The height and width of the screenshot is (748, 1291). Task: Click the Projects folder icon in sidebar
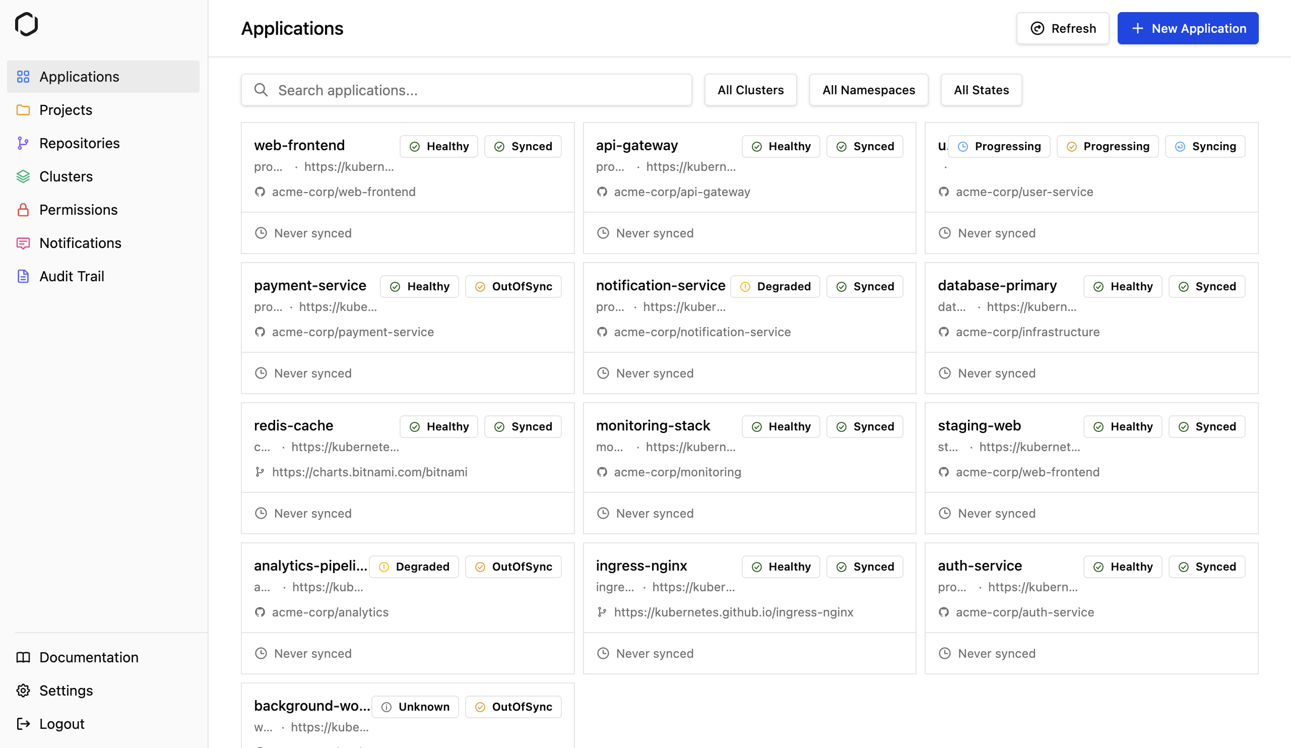[23, 110]
